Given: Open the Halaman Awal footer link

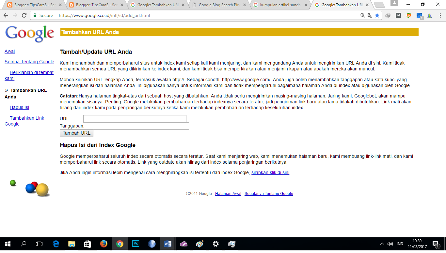Looking at the screenshot, I should coord(228,194).
